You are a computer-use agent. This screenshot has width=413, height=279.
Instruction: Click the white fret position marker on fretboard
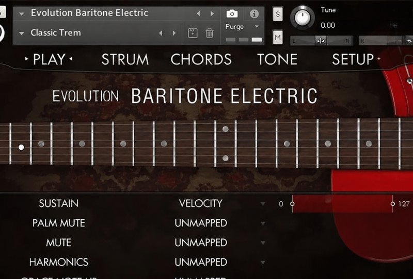21,147
